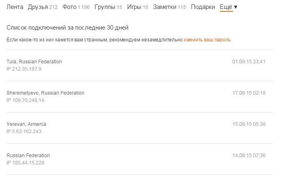Select the Tula, Russian Federation connection entry
Image resolution: width=286 pixels, height=175 pixels.
click(34, 62)
